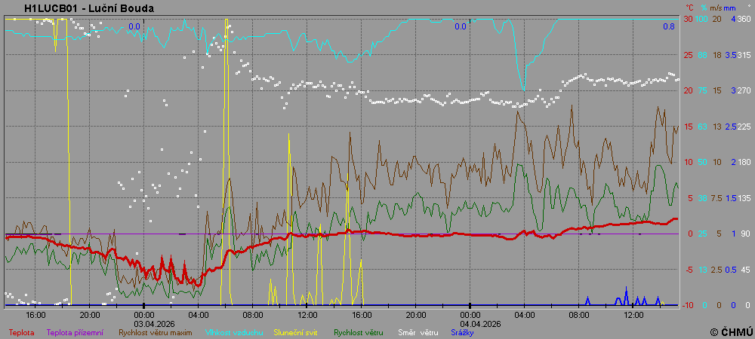This screenshot has height=339, width=755.
Task: Click the red Teplota legend label
Action: 21,331
